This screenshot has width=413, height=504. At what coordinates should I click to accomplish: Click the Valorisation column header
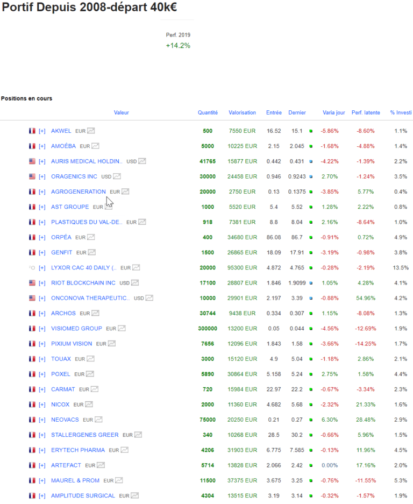(242, 112)
